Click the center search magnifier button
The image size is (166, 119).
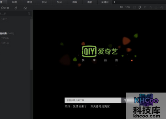tap(125, 100)
